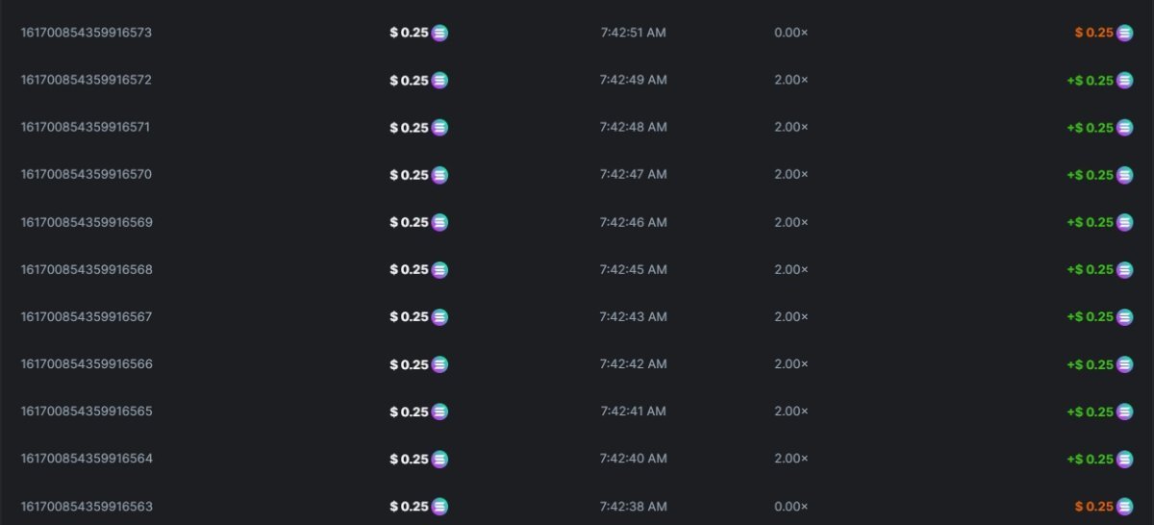Click the 0.00× multiplier at 7:42:51 AM
Screen dimensions: 1154x525
[790, 33]
